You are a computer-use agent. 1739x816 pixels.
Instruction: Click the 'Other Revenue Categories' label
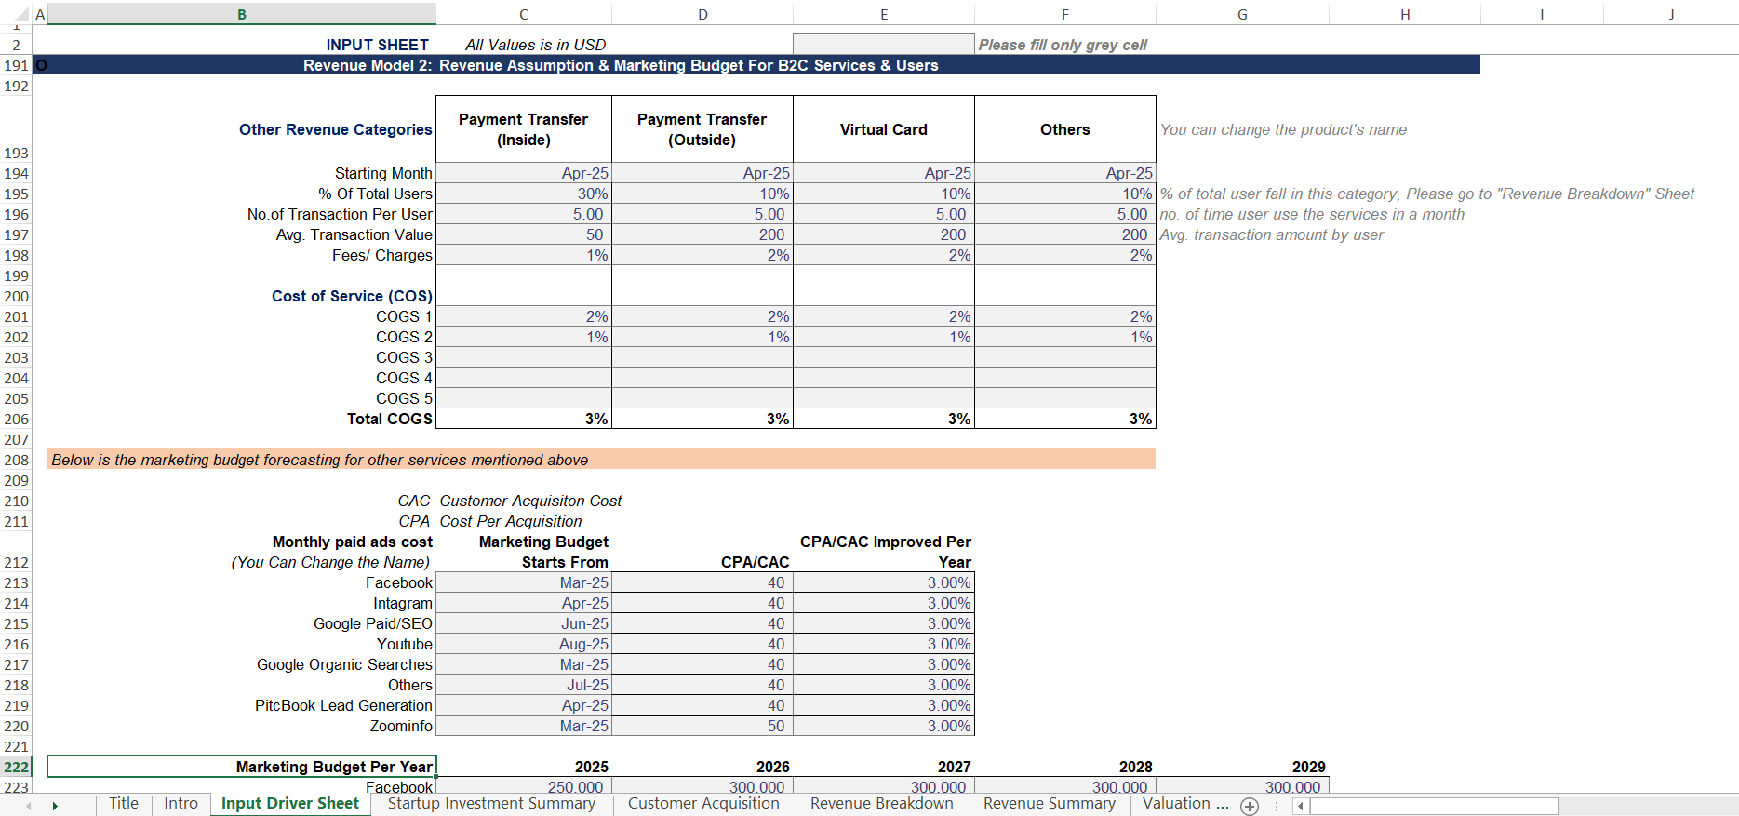pyautogui.click(x=336, y=129)
